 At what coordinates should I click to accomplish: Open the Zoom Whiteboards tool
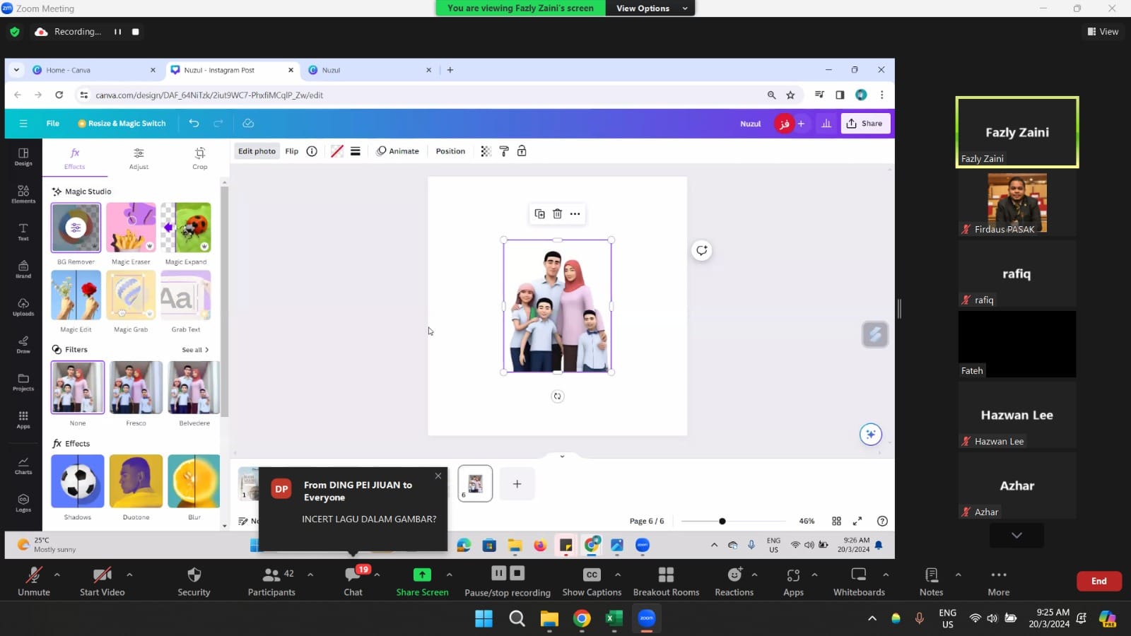pos(858,581)
